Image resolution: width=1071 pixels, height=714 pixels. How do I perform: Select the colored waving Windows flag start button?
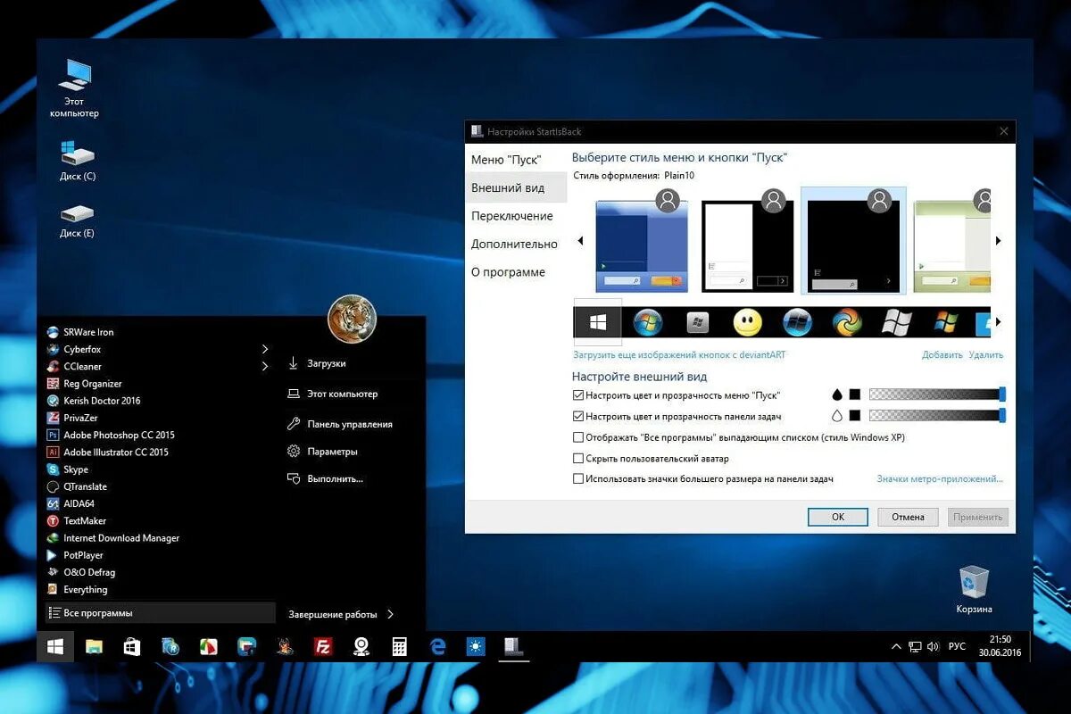pyautogui.click(x=946, y=322)
